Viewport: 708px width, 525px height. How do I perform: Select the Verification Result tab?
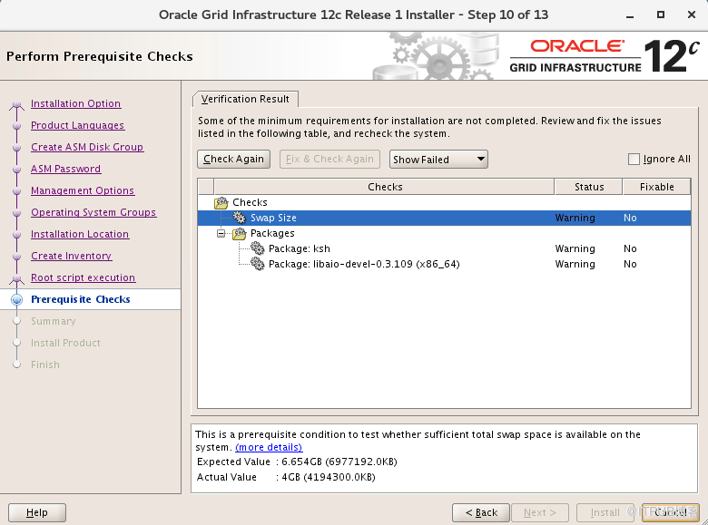tap(245, 99)
